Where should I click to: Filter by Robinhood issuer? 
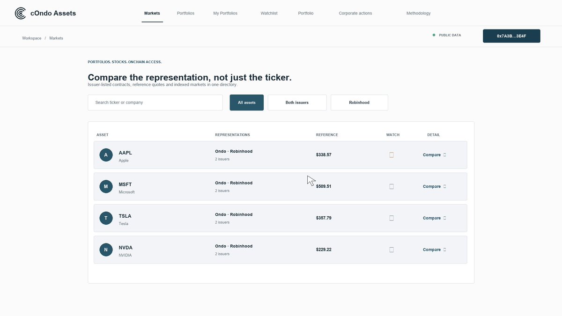coord(359,103)
